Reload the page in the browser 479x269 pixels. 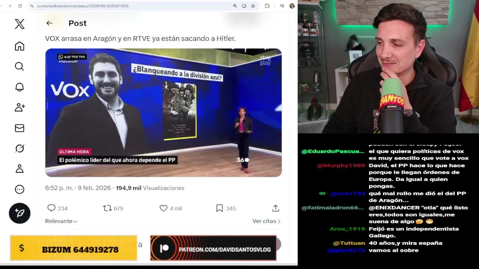20,6
